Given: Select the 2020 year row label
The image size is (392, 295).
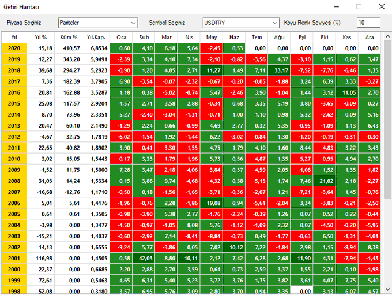Looking at the screenshot, I should coord(14,48).
